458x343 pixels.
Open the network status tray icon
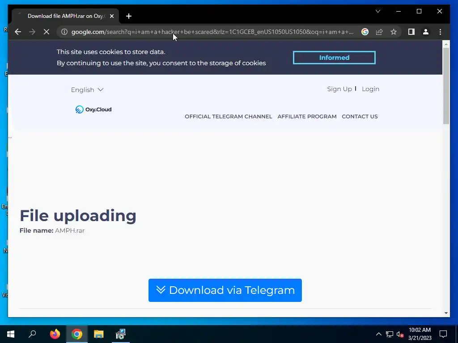click(x=390, y=334)
